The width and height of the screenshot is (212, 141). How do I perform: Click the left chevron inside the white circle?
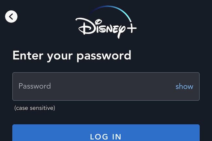(11, 17)
